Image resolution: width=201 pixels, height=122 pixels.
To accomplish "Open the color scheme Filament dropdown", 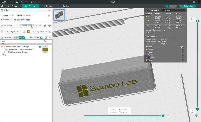I will point(173,10).
